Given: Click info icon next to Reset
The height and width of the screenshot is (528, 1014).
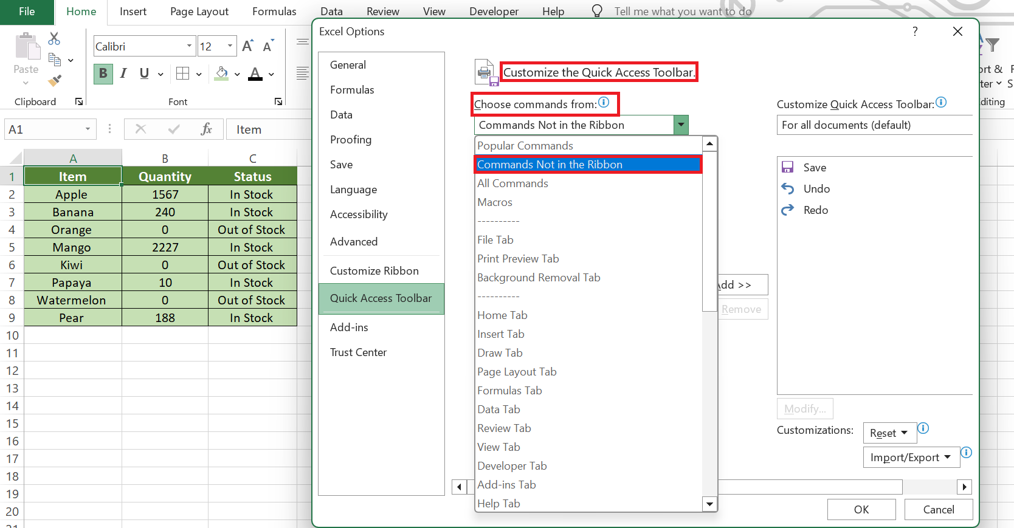Looking at the screenshot, I should coord(923,428).
